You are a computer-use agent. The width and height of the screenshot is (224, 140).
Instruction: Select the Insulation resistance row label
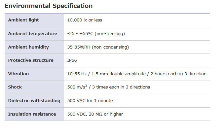(x=32, y=114)
